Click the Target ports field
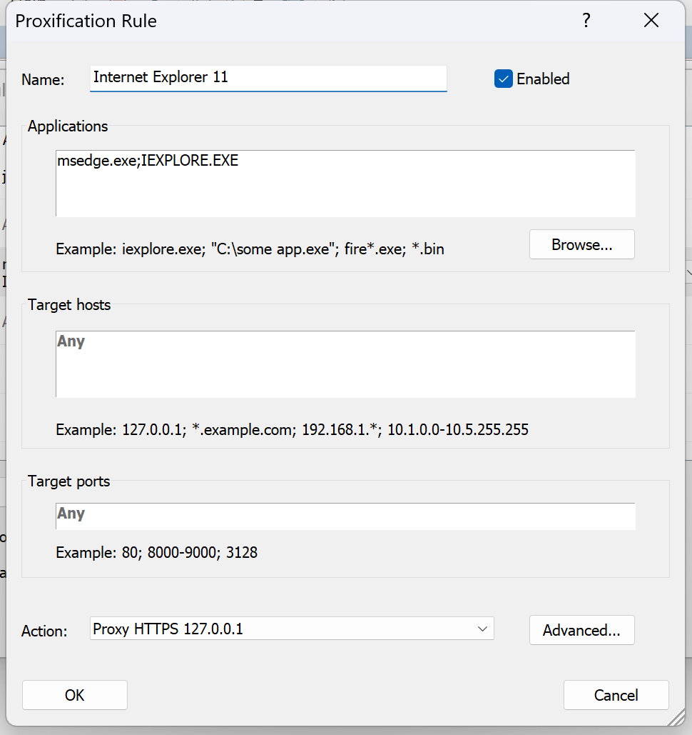This screenshot has width=692, height=735. pos(345,516)
